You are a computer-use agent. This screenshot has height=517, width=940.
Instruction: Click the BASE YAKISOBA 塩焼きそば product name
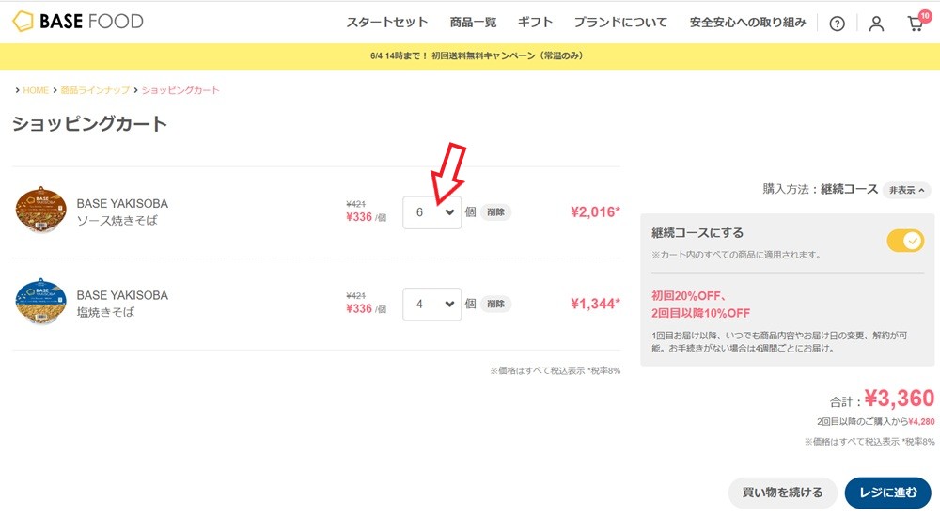(122, 304)
